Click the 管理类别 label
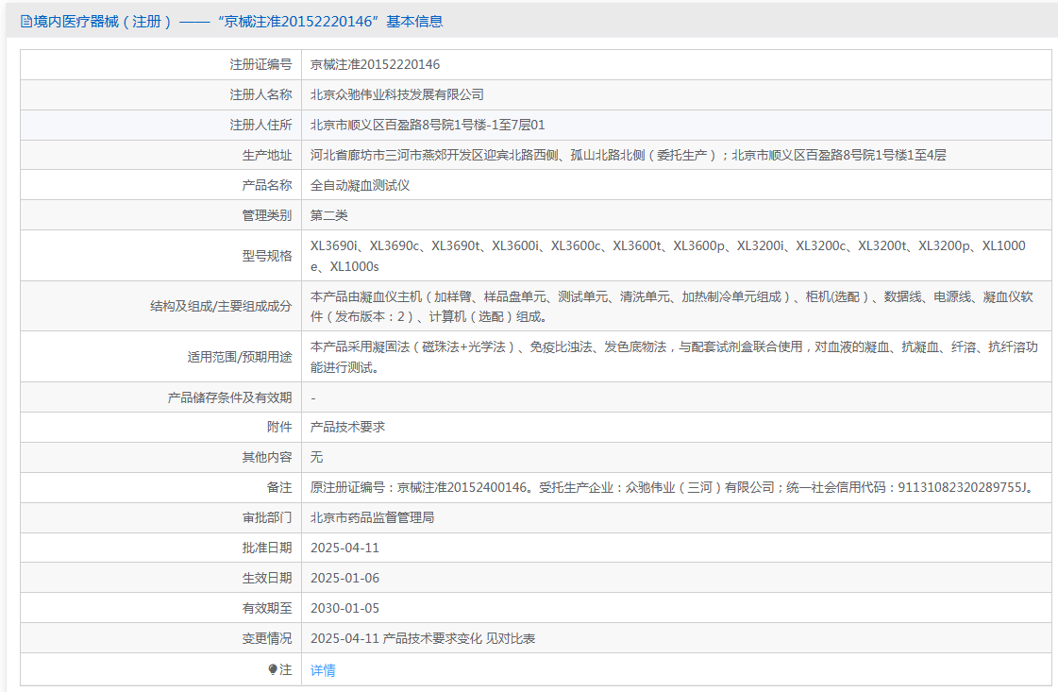Screen dimensions: 1058x692 click(x=267, y=215)
